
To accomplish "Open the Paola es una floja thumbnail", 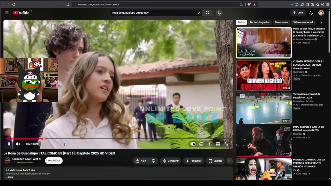I will [264, 43].
